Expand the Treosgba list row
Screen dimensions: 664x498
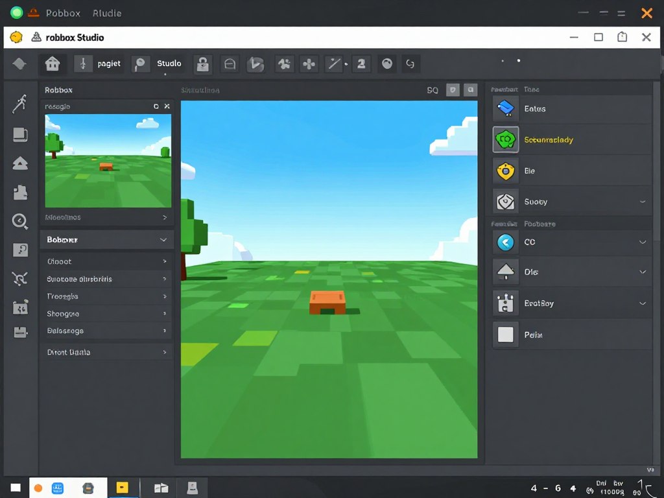107,296
